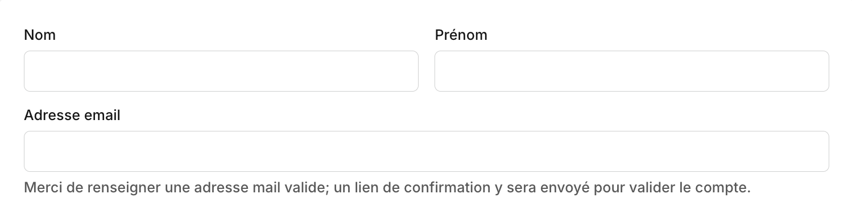
Task: Select the text box under Prénom
Action: (x=632, y=71)
